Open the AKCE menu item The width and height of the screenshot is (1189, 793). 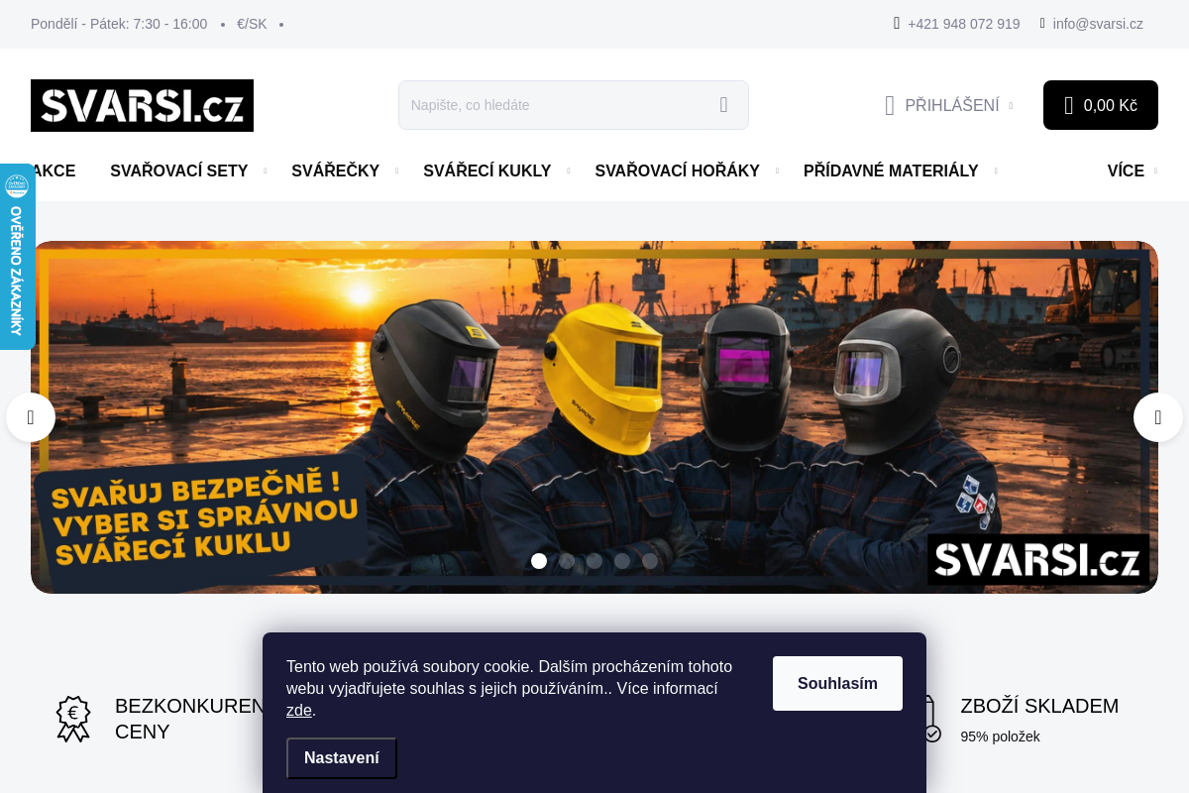[x=54, y=170]
